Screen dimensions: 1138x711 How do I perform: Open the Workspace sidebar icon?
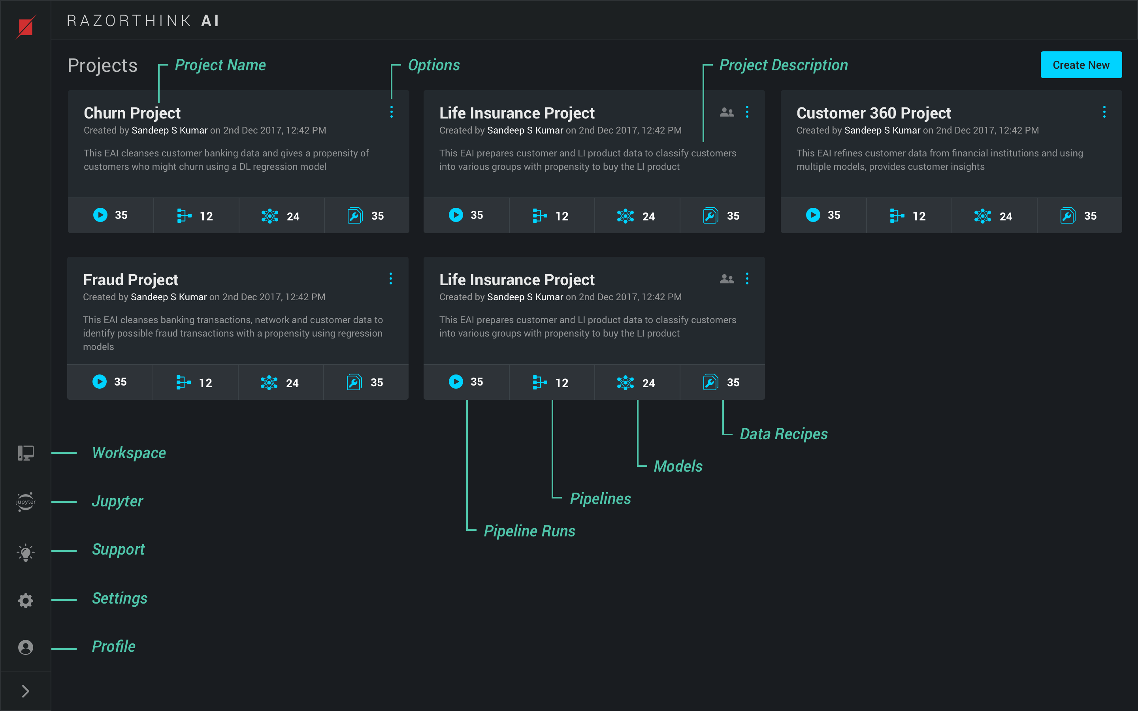[x=25, y=453]
